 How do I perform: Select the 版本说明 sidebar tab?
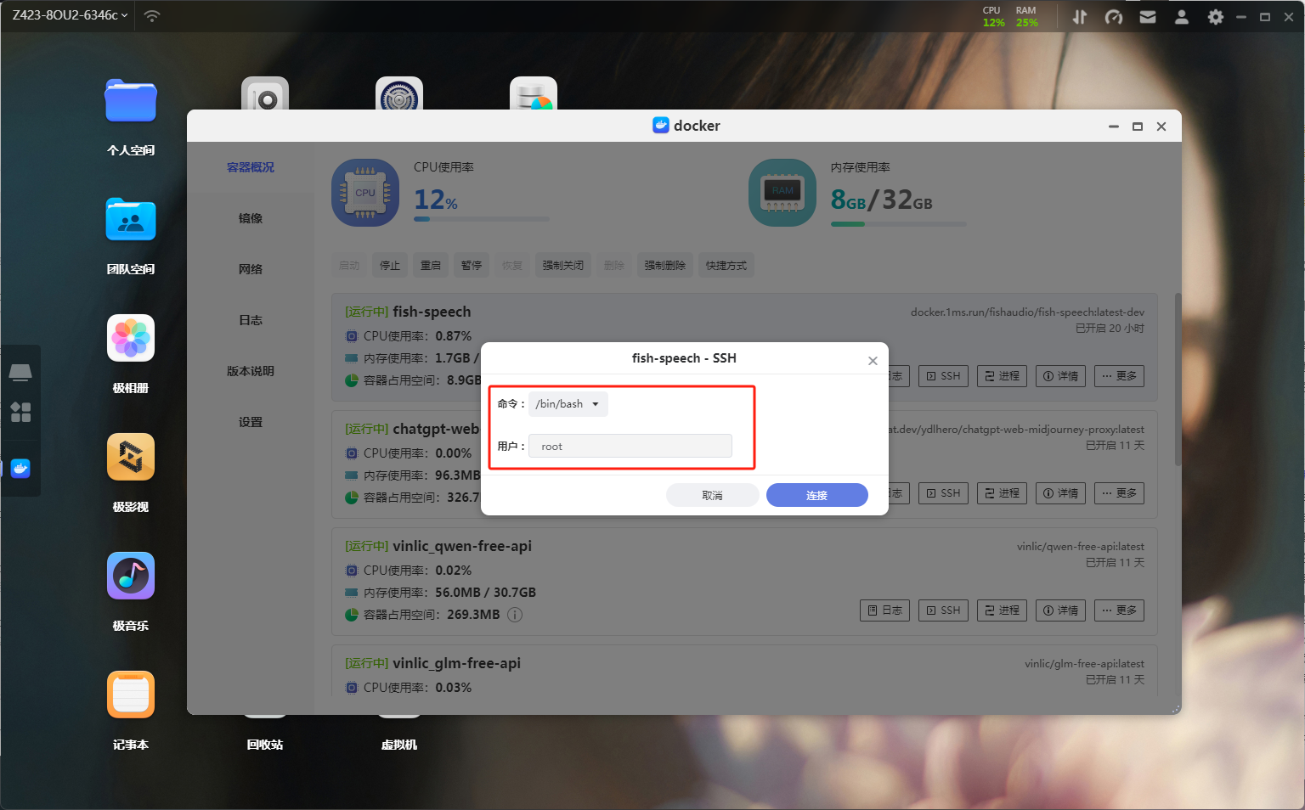(x=251, y=371)
